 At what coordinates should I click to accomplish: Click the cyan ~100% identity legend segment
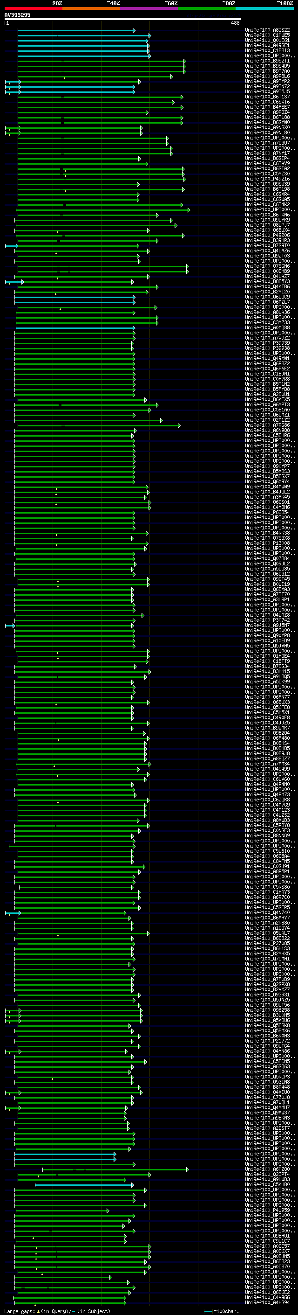[264, 8]
